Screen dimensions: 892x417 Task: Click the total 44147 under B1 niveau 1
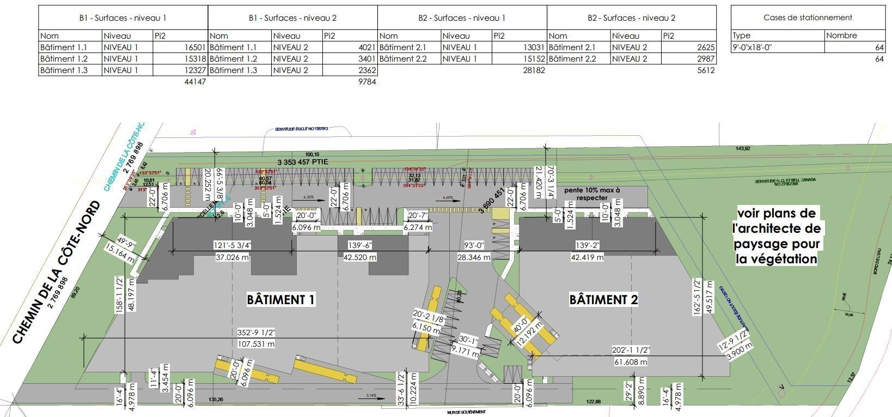click(195, 82)
